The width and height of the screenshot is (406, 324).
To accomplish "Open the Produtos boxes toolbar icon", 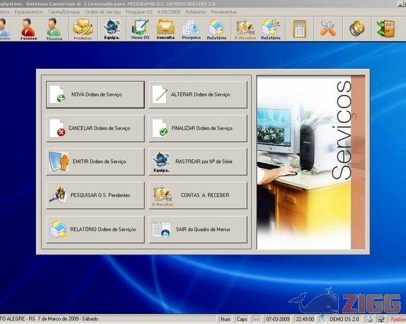I will tap(83, 29).
